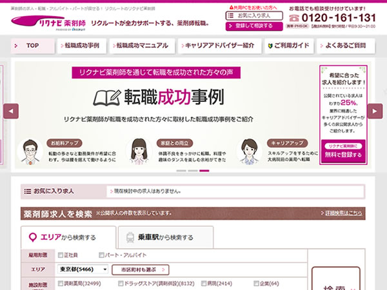Click the telephone icon beside 0120-161-131
This screenshot has width=387, height=290.
[x=293, y=18]
